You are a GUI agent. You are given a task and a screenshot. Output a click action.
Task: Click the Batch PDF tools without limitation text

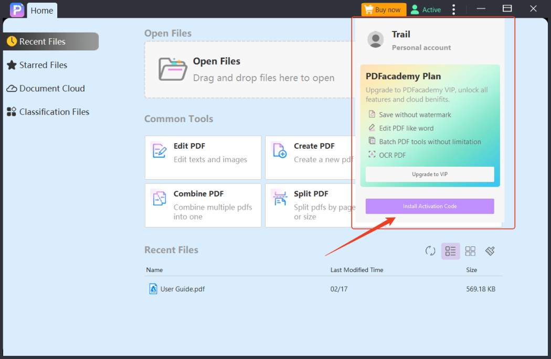(x=430, y=142)
